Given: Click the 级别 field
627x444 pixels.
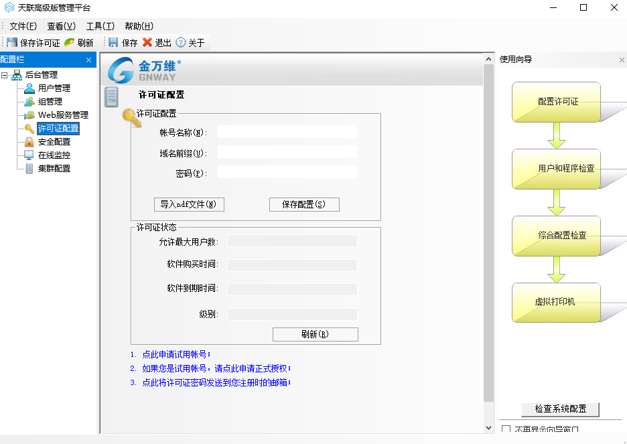Looking at the screenshot, I should coord(292,314).
